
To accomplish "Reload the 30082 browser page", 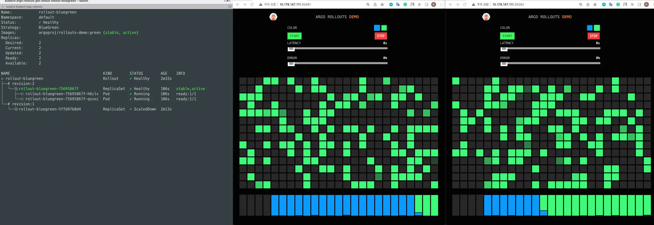I will pos(464,4).
